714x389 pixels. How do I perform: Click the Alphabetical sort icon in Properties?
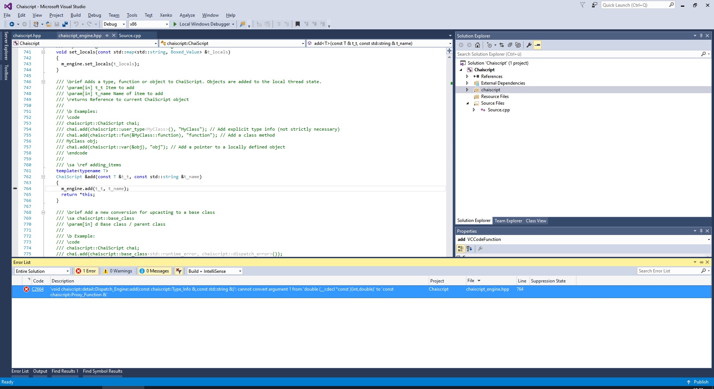point(469,249)
